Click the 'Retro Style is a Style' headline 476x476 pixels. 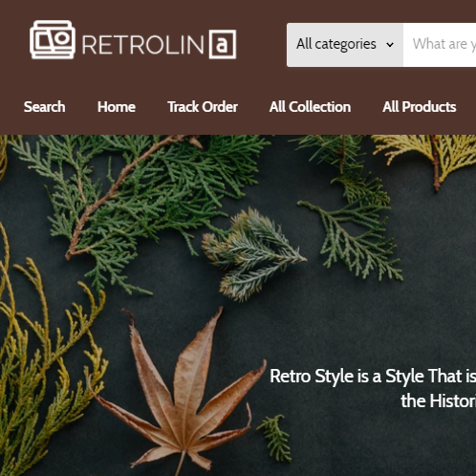tap(373, 377)
